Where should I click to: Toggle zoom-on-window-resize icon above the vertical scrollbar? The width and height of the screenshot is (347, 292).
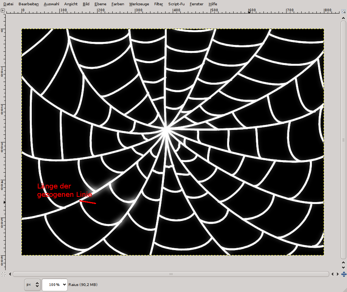click(x=344, y=11)
